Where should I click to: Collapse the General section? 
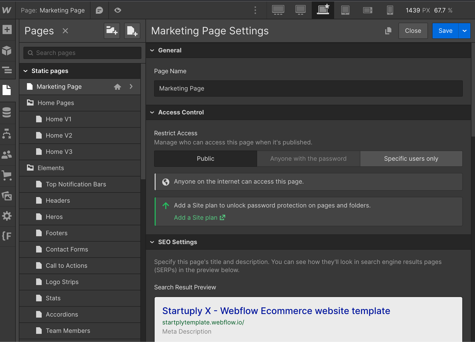(152, 50)
